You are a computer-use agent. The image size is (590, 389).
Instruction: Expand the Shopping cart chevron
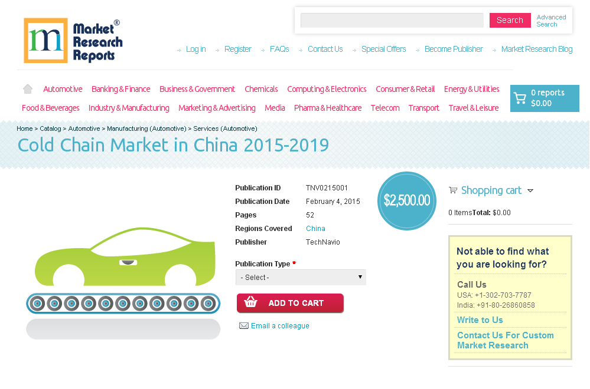point(531,190)
